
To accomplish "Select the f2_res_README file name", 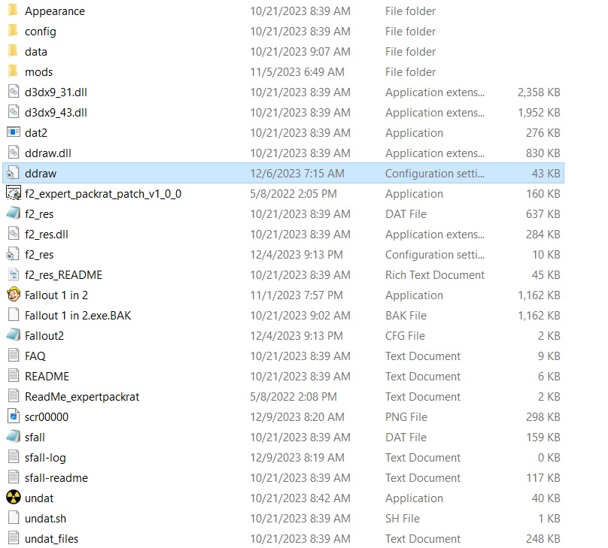I will (64, 275).
